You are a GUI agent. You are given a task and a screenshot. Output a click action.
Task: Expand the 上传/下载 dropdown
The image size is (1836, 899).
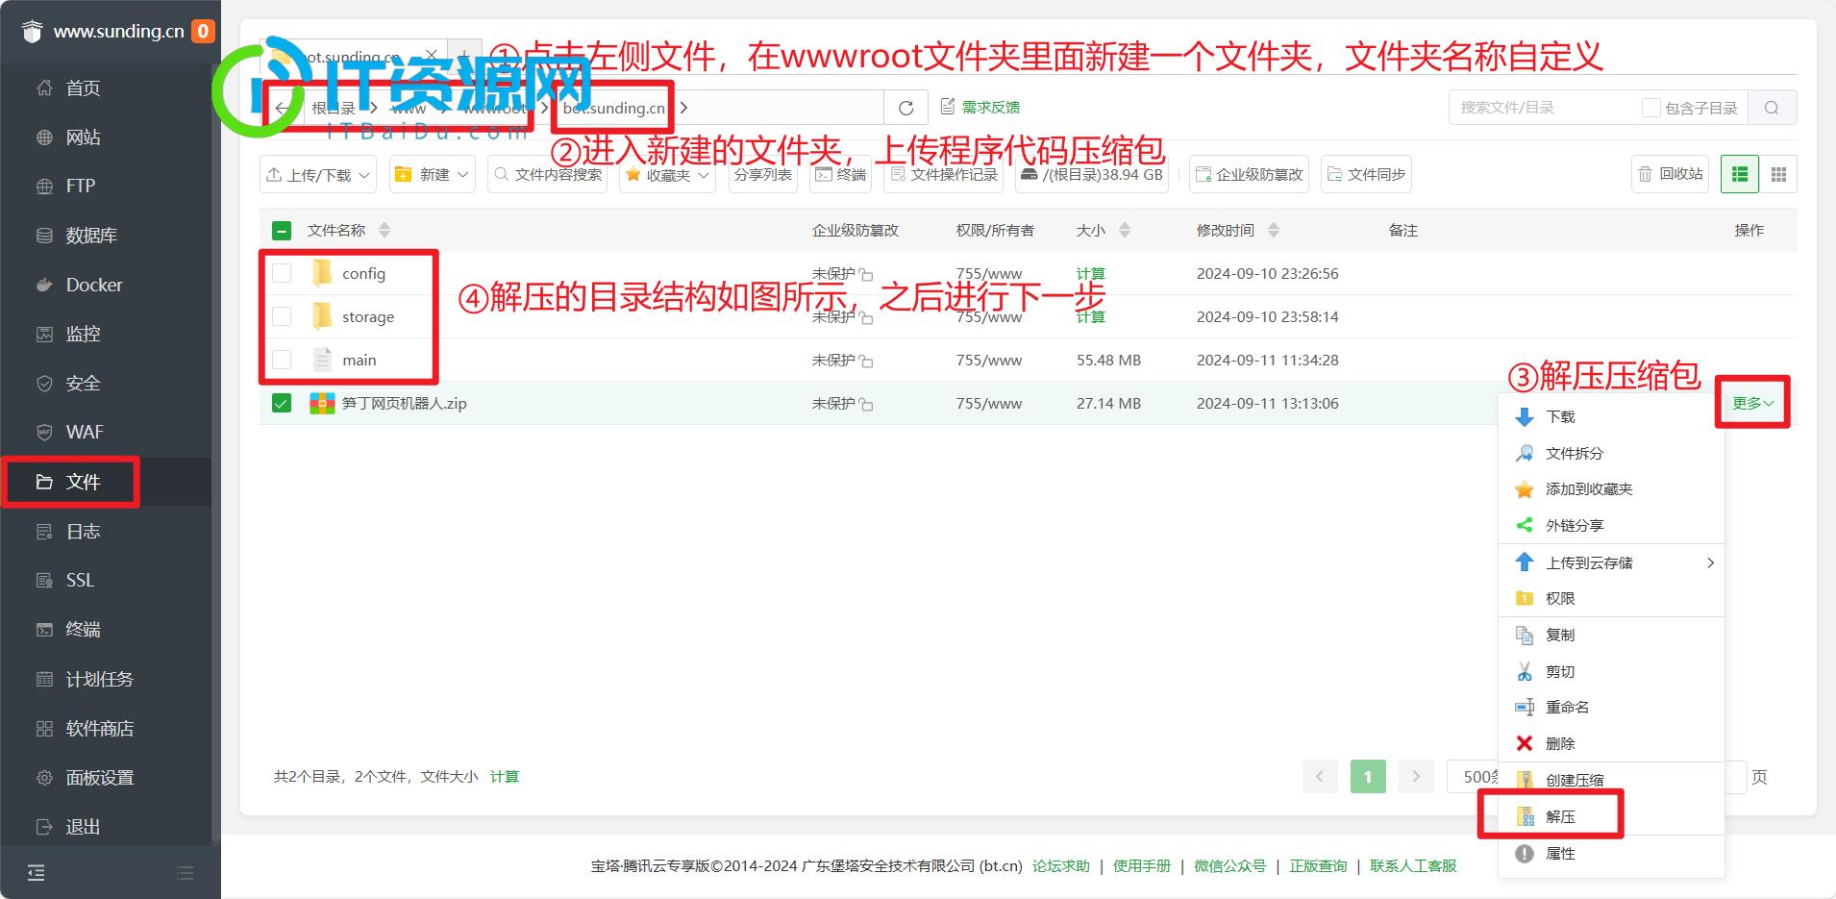(x=317, y=174)
